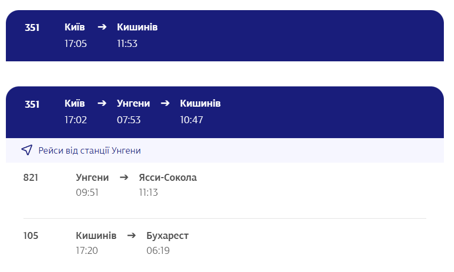Click the navigation arrow icon beside Унгени routes
The height and width of the screenshot is (272, 454).
27,150
